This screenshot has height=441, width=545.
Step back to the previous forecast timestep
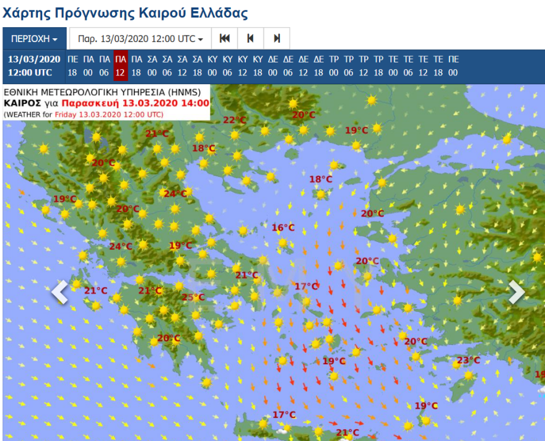[x=250, y=38]
